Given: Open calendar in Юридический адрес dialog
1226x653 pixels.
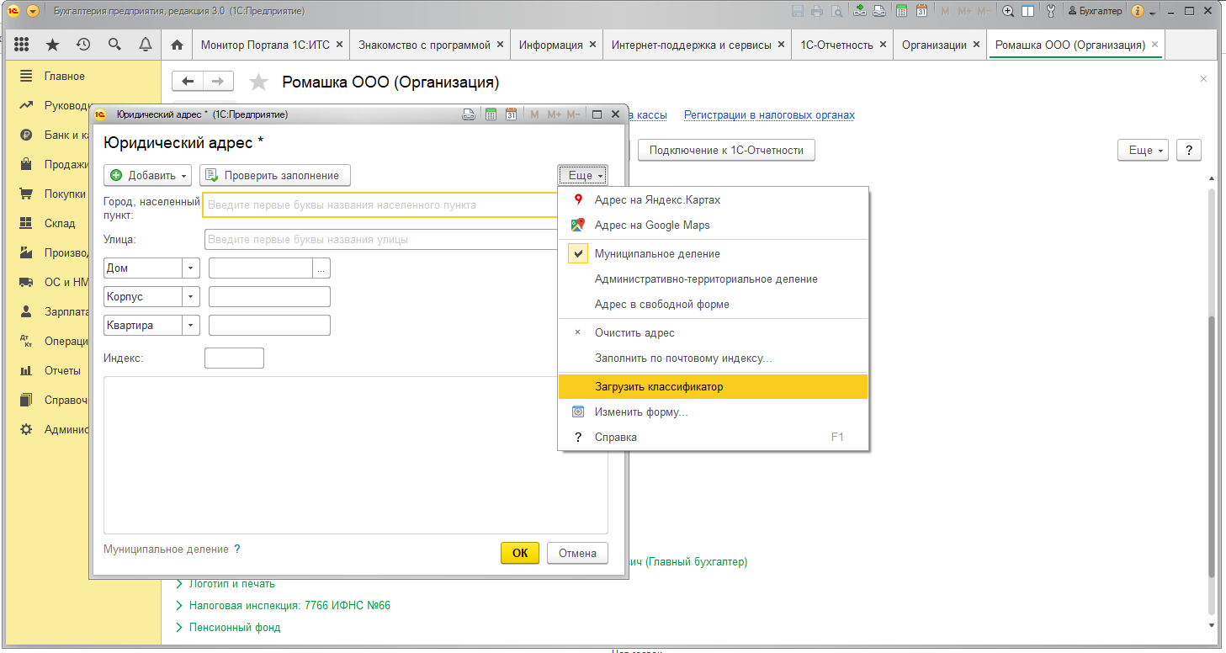Looking at the screenshot, I should [511, 114].
